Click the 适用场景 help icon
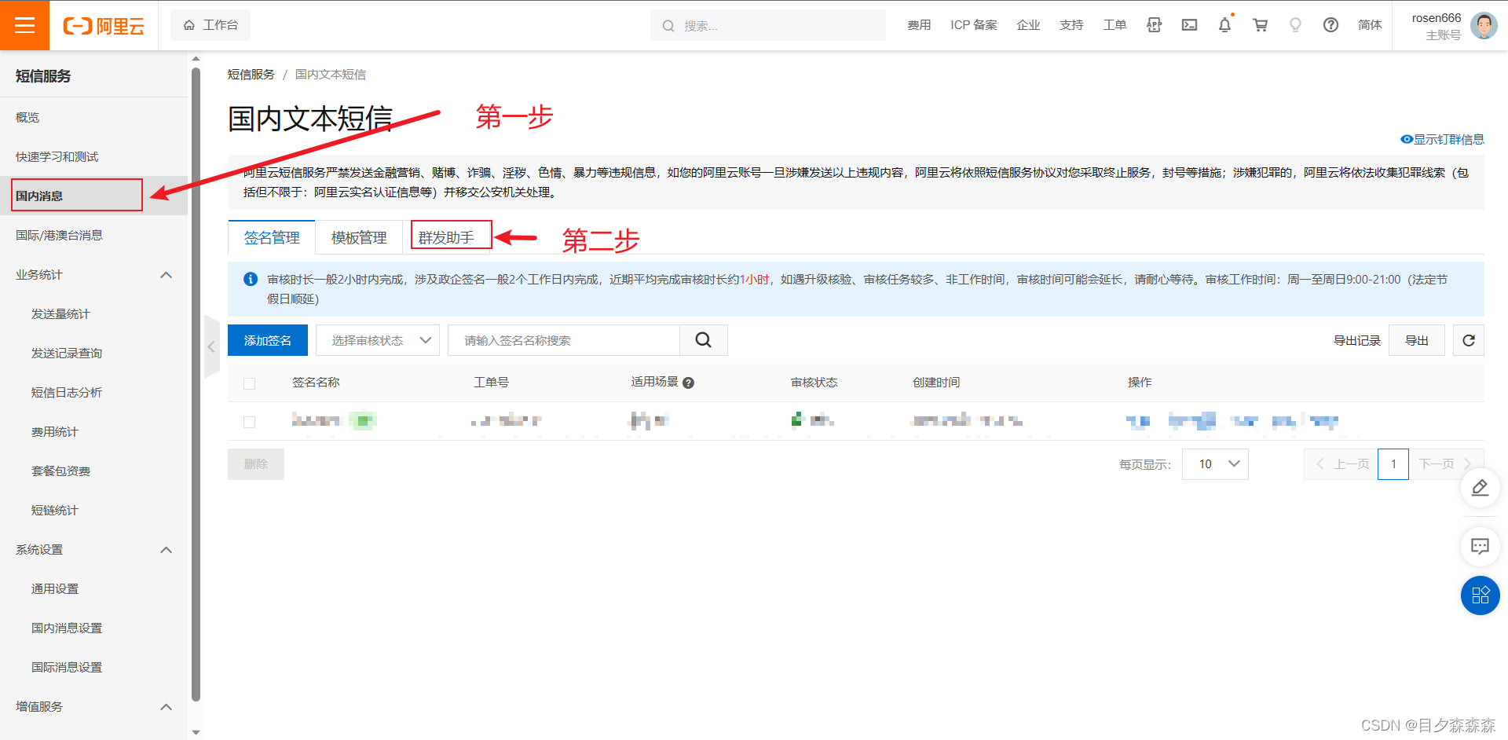Viewport: 1508px width, 740px height. point(688,383)
